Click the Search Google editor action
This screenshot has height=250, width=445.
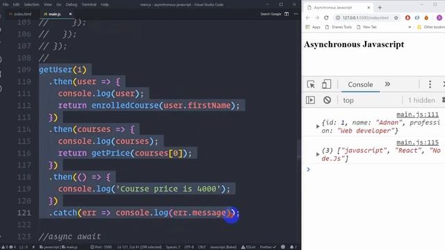coord(270,14)
